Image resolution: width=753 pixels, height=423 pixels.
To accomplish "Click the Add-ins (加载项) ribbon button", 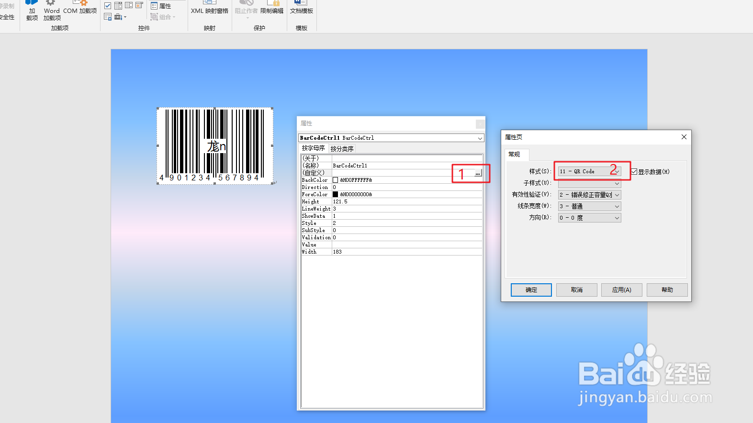I will pyautogui.click(x=32, y=11).
